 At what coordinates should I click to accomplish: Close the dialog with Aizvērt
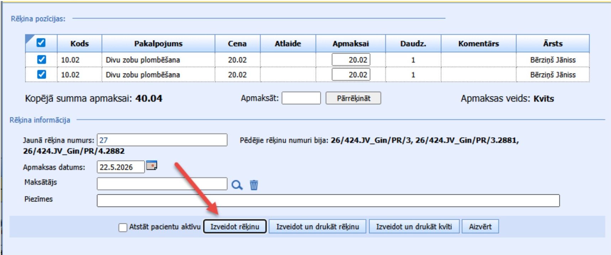click(x=480, y=227)
